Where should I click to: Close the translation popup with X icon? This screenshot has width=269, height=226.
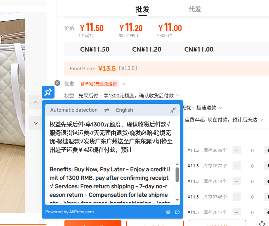pyautogui.click(x=57, y=83)
